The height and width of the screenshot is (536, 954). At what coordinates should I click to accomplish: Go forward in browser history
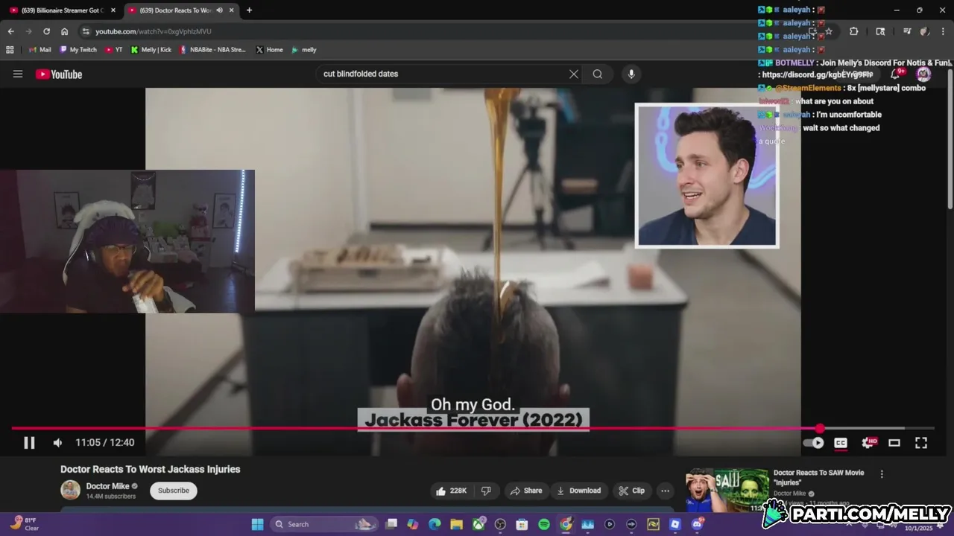pyautogui.click(x=28, y=31)
